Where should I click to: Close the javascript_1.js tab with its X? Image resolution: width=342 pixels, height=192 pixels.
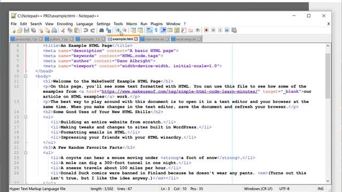tap(41, 39)
